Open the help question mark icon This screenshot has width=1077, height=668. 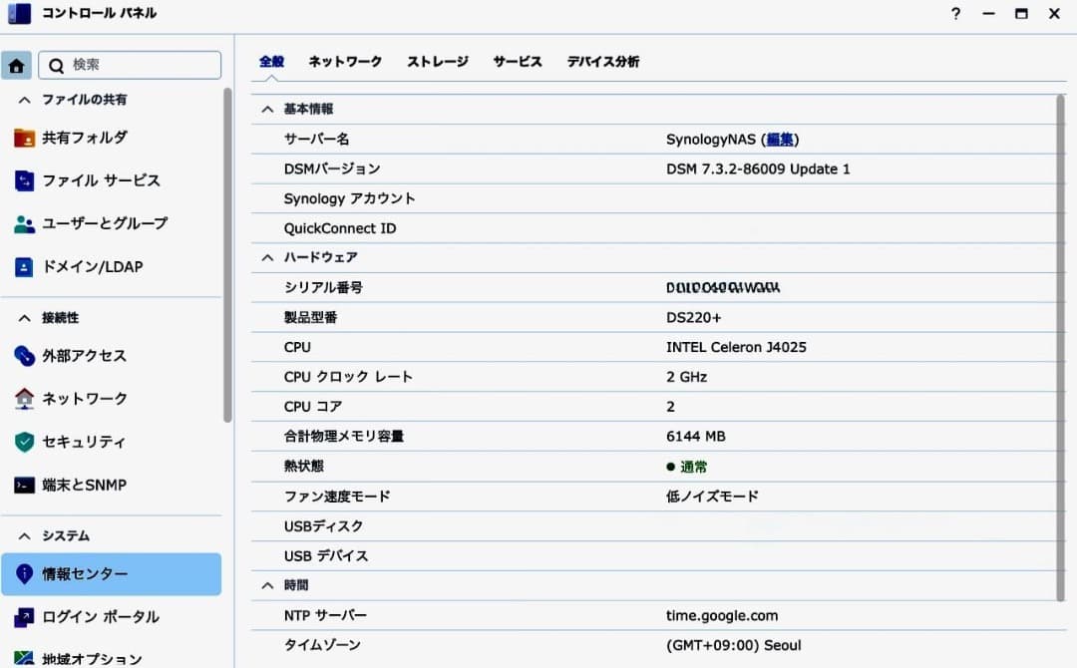(955, 14)
